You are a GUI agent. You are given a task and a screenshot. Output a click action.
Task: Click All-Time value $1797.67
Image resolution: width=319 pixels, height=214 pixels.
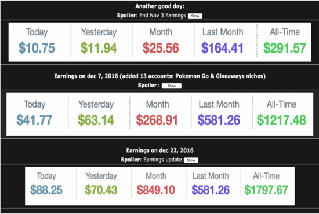(x=266, y=190)
